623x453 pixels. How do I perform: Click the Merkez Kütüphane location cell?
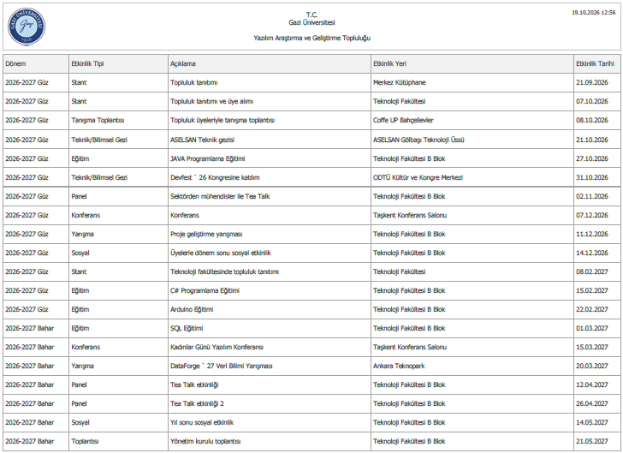pos(472,83)
